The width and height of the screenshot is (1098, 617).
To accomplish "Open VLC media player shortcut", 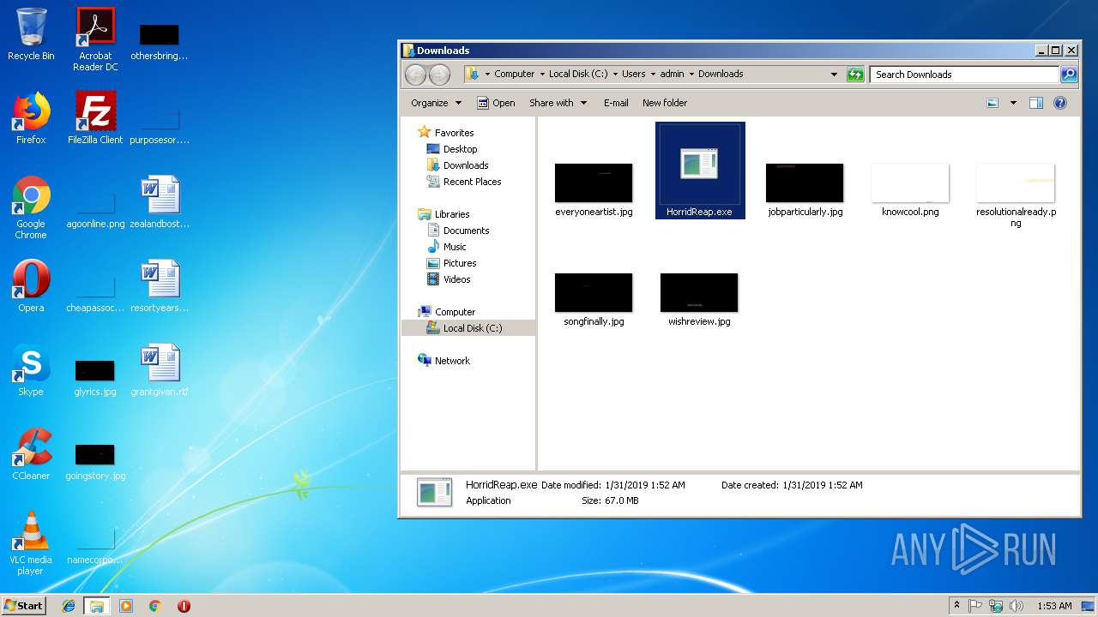I will click(x=31, y=543).
